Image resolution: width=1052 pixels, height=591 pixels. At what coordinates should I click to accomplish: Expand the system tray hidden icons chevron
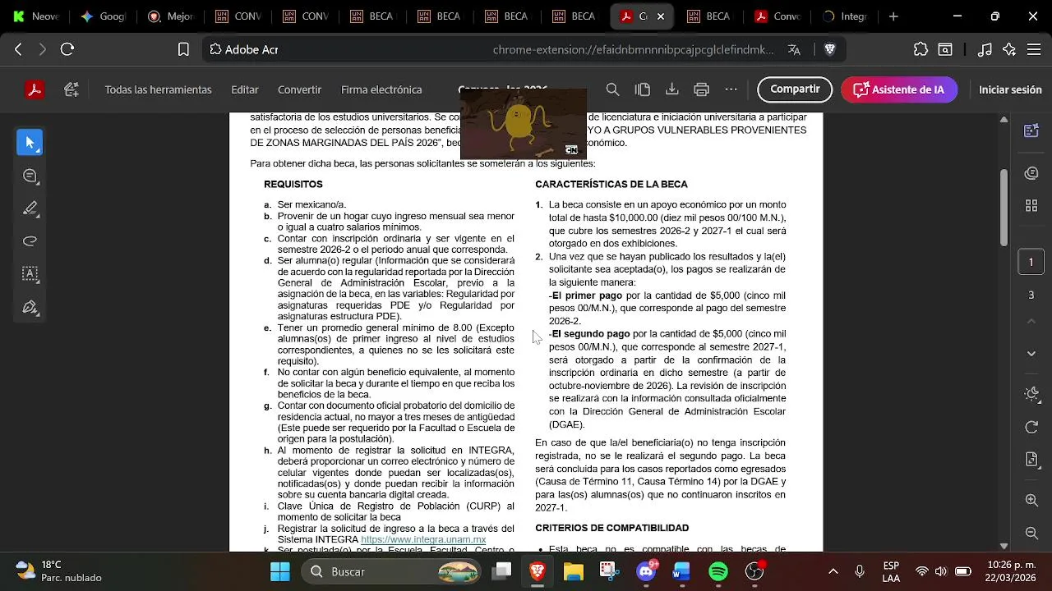tap(833, 571)
